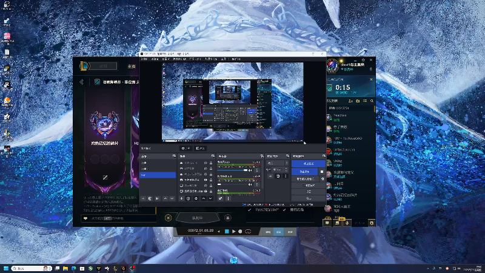Click the Windows taskbar search box
The image size is (485, 273).
pyautogui.click(x=32, y=268)
